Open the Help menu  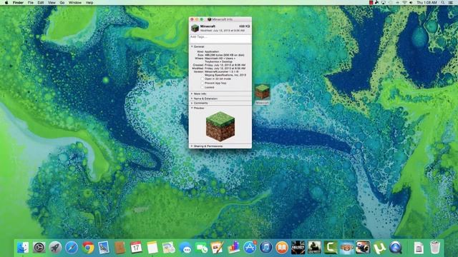[x=89, y=2]
